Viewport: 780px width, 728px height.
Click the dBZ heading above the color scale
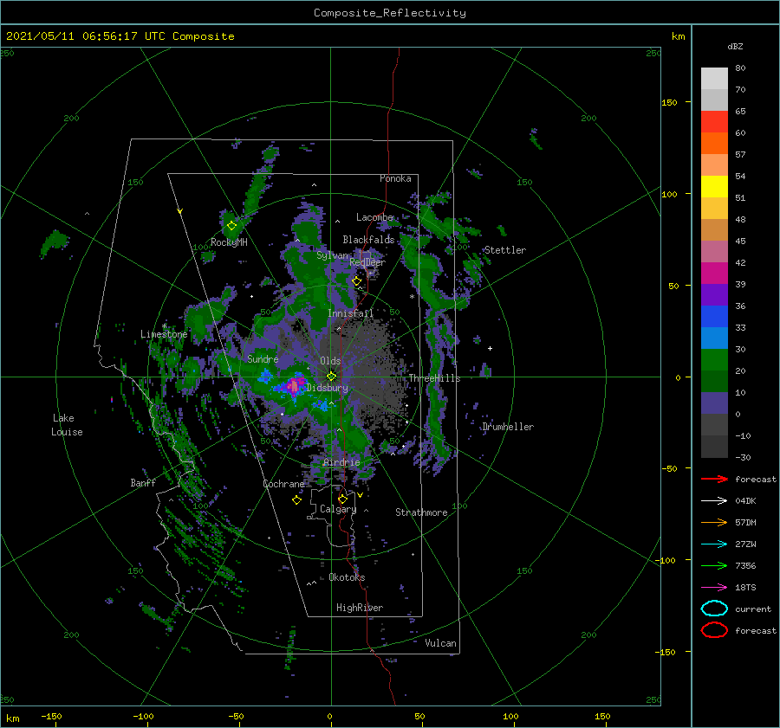click(x=735, y=46)
